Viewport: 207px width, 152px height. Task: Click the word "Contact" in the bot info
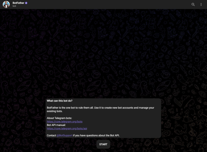(51, 135)
